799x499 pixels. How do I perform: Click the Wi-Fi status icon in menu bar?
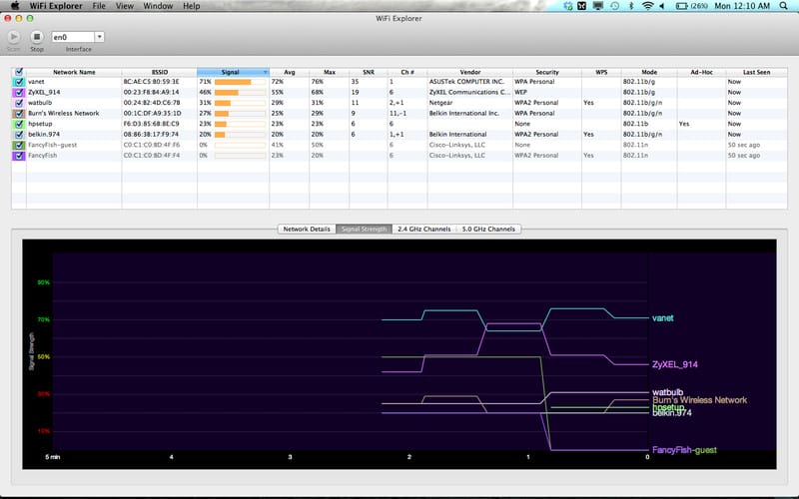point(647,6)
